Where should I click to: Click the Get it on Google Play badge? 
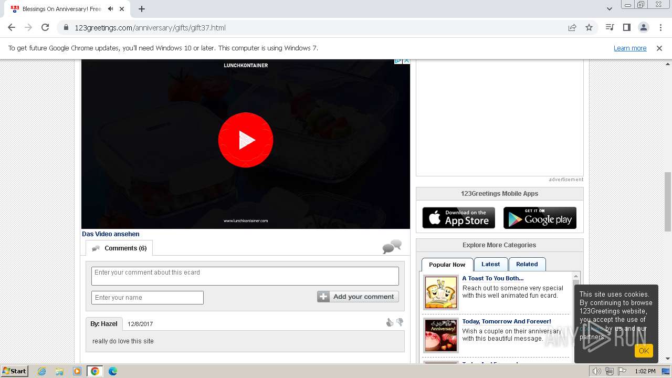click(x=540, y=218)
